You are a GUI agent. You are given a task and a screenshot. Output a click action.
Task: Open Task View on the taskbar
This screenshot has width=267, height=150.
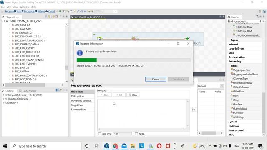click(96, 146)
